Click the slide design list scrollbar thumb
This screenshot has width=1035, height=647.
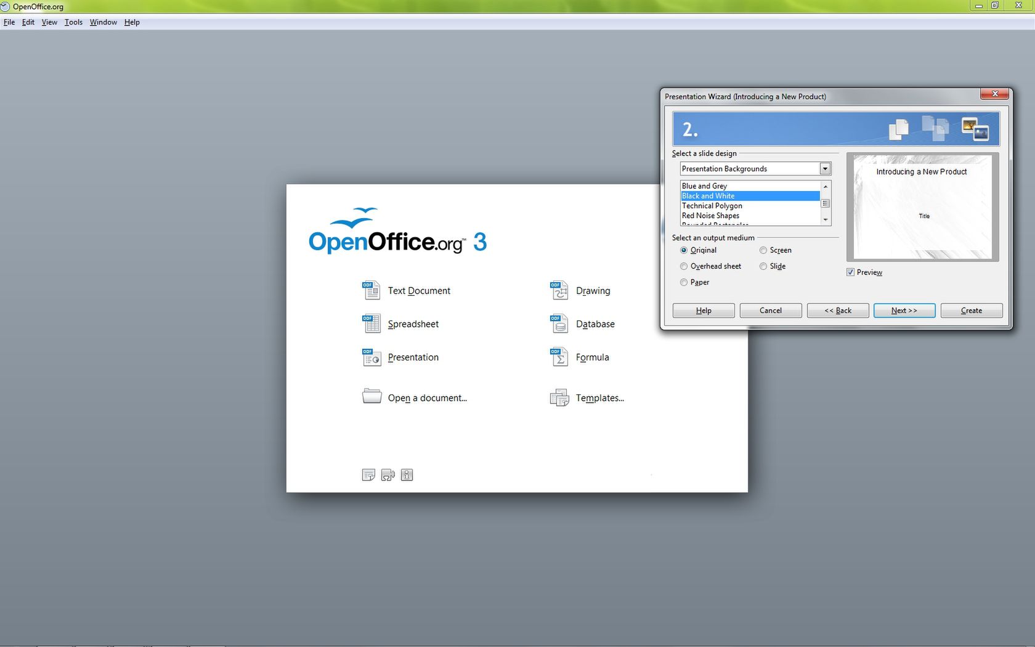click(826, 203)
